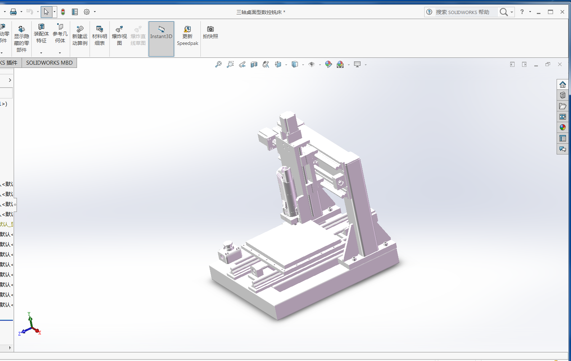This screenshot has height=361, width=571.
Task: Open the Section View tool
Action: [254, 65]
